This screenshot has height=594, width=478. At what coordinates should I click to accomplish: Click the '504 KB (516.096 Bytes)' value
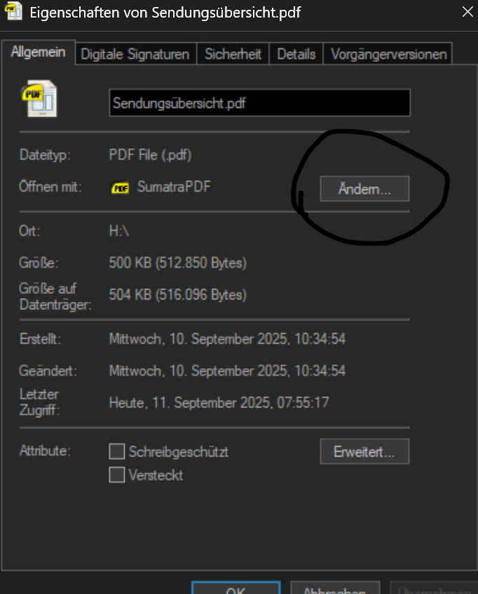pos(178,295)
